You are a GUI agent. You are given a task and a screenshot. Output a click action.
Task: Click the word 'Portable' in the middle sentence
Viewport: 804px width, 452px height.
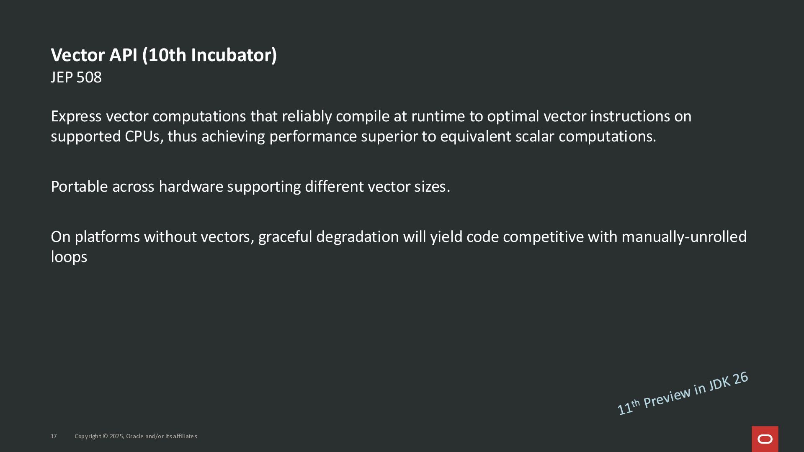[x=79, y=186]
